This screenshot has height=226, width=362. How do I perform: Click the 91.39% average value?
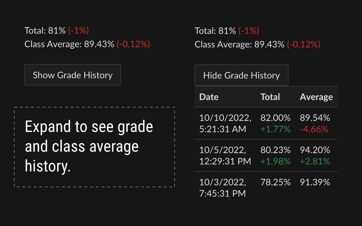pyautogui.click(x=315, y=182)
